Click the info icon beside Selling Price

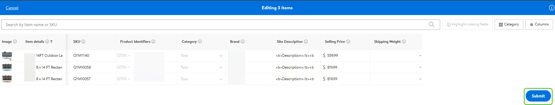[348, 41]
